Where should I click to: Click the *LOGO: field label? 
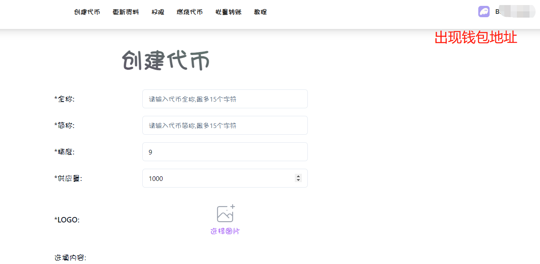click(67, 220)
